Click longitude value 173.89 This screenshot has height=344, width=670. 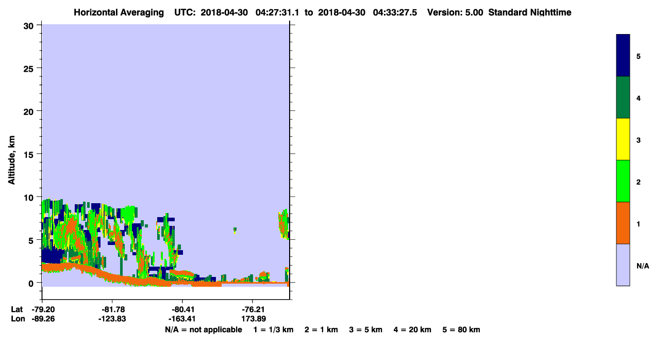click(x=254, y=319)
